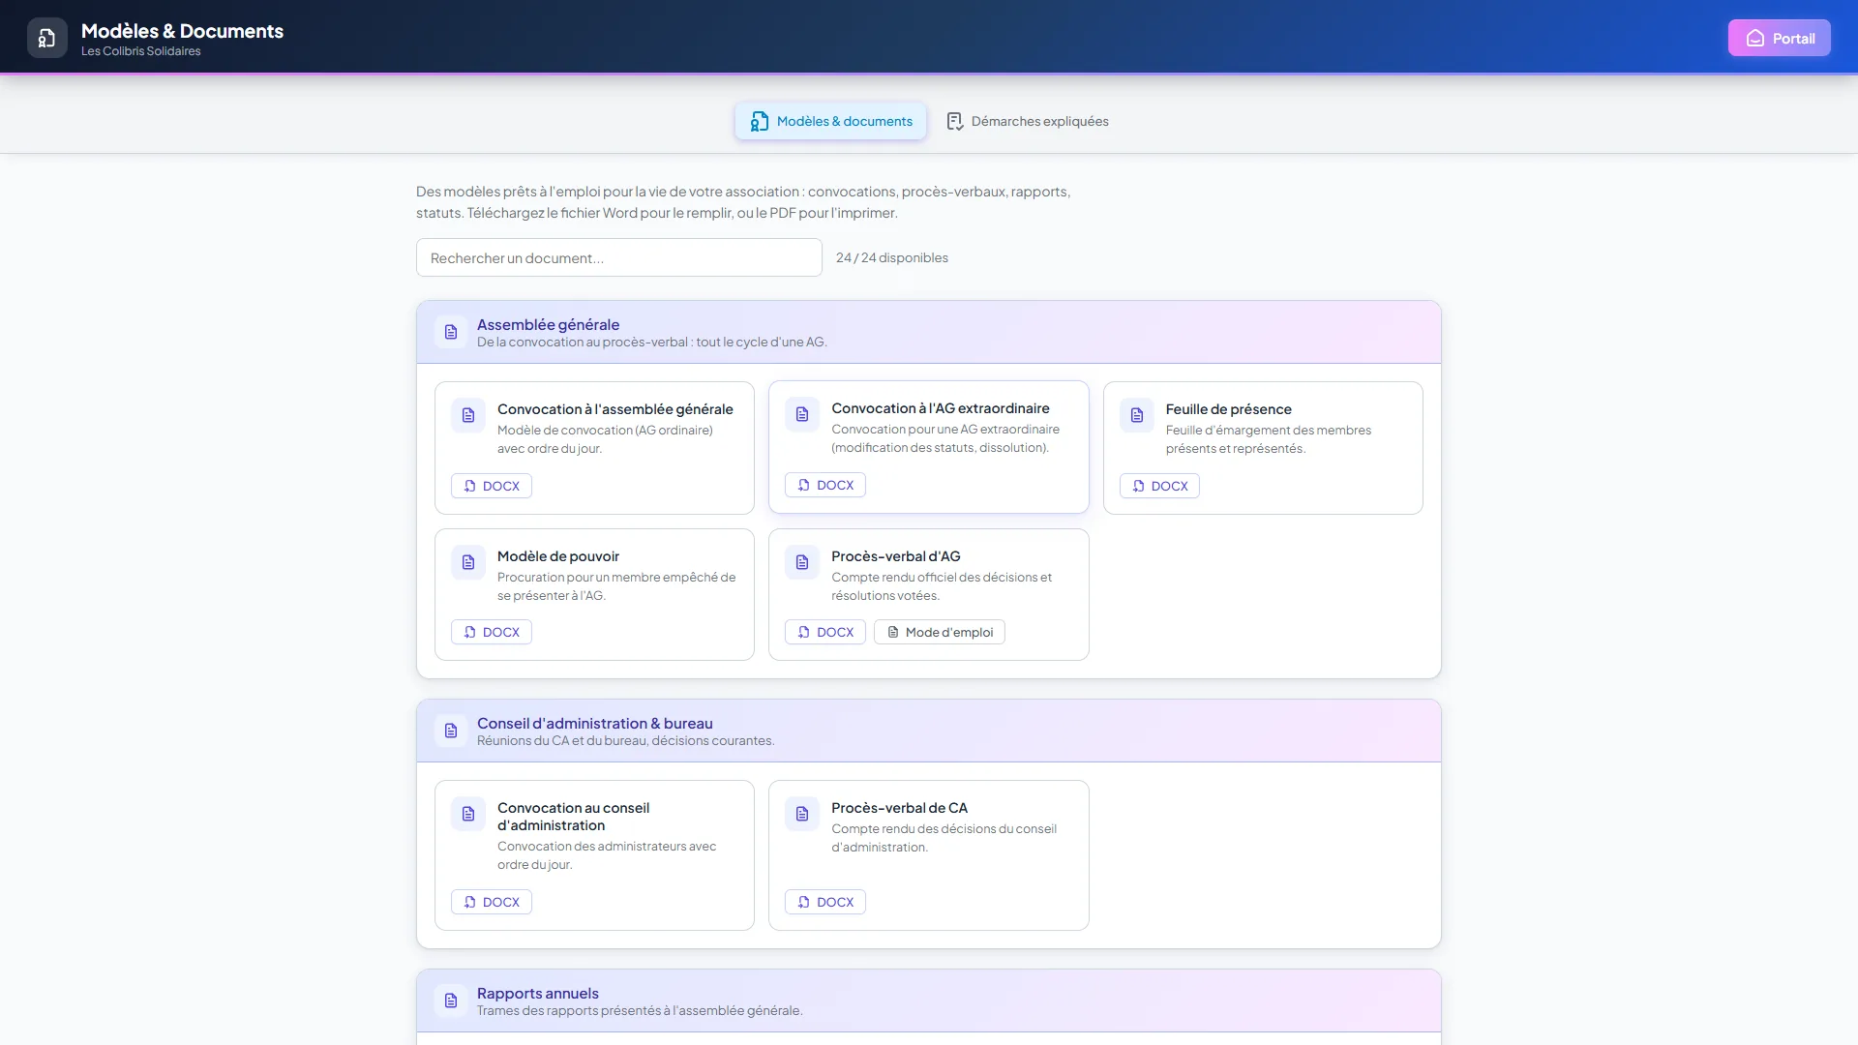Screen dimensions: 1858x1045
Task: Download DOCX for Convocation à l'AG extraordinaire
Action: pos(825,485)
